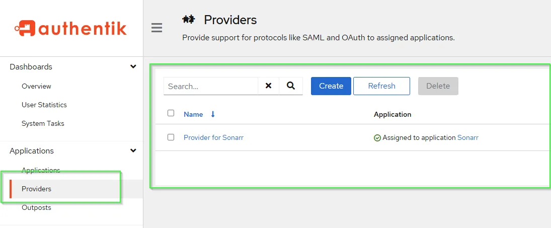Collapse the Applications section chevron
The height and width of the screenshot is (228, 551).
(133, 150)
